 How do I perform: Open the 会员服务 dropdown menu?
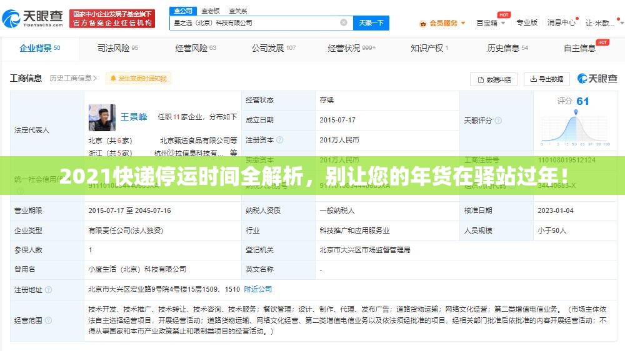click(x=442, y=23)
